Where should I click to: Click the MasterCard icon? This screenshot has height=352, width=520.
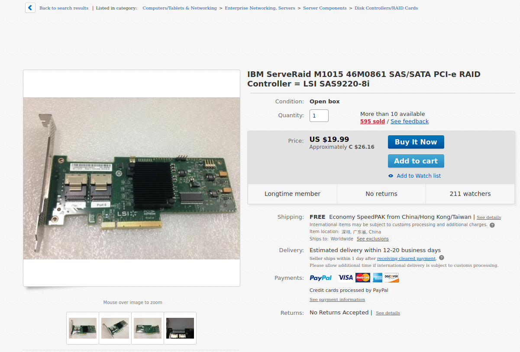point(362,278)
